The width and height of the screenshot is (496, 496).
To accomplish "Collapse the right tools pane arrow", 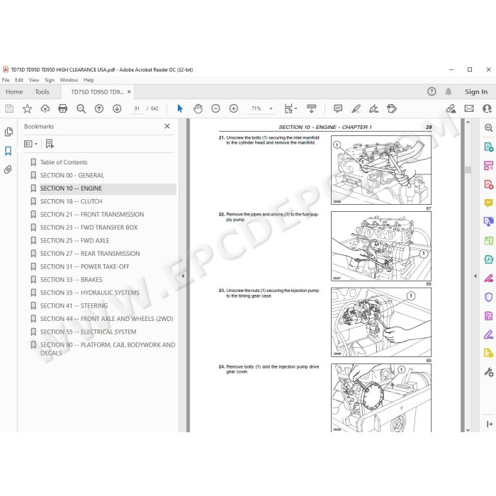I will 475,276.
